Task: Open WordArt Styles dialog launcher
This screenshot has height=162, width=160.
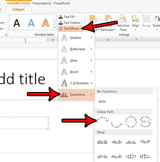Action: 6,35
